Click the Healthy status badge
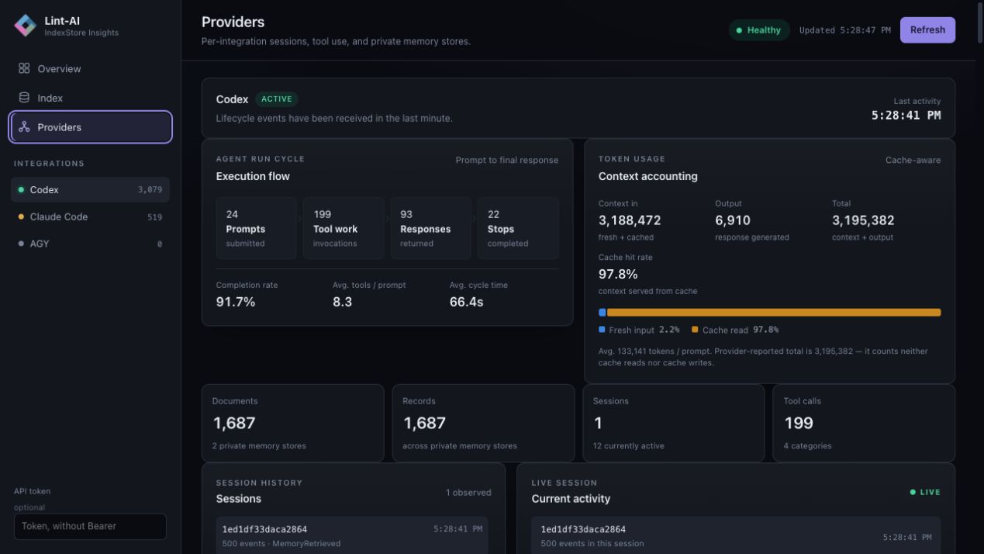This screenshot has height=554, width=984. 759,30
